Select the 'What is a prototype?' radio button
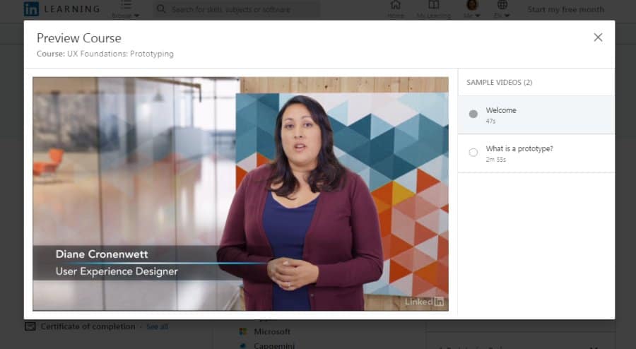Viewport: 636px width, 349px height. pos(473,153)
